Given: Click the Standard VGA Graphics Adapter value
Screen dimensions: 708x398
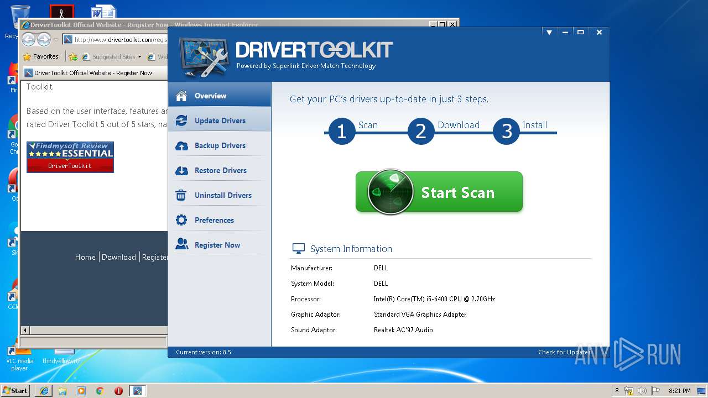Looking at the screenshot, I should (420, 315).
